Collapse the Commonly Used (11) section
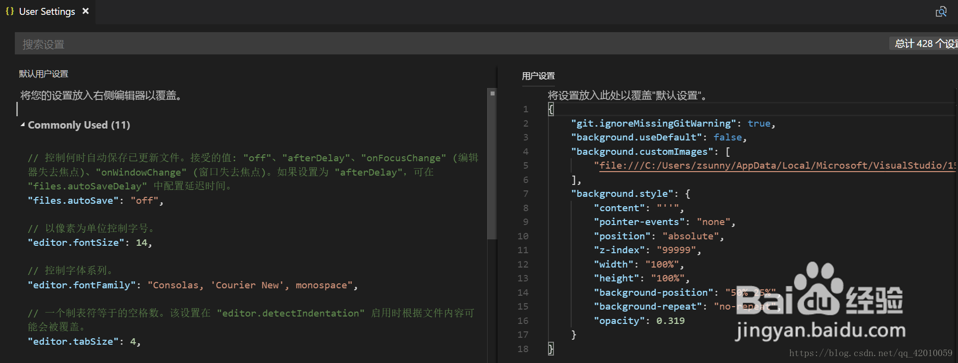This screenshot has width=958, height=363. click(x=23, y=125)
